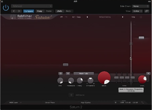The width and height of the screenshot is (152, 110).
Task: Click the large Drive knob
Action: (x=104, y=78)
